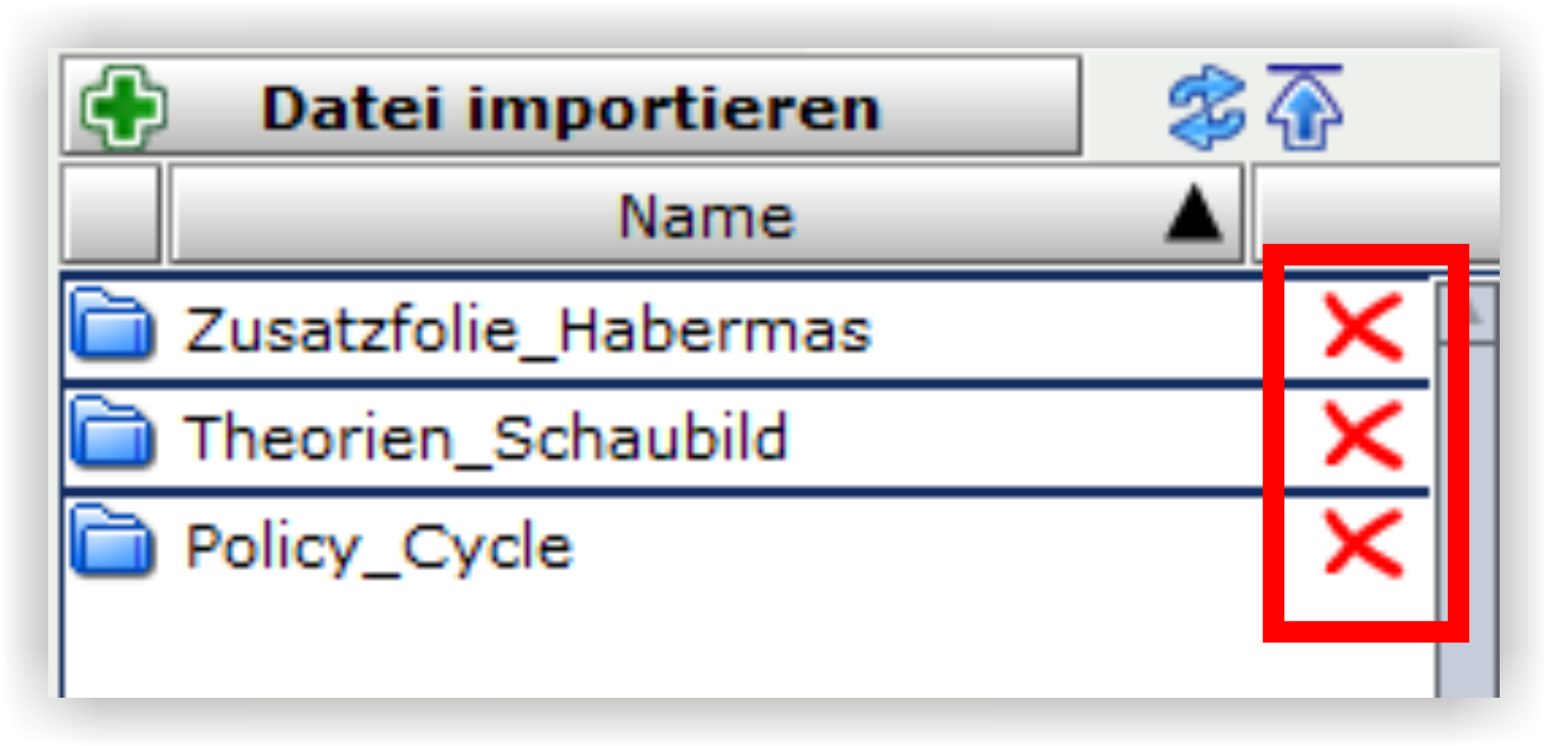Delete Policy_Cycle with its red X
The image size is (1548, 746).
pos(1363,543)
